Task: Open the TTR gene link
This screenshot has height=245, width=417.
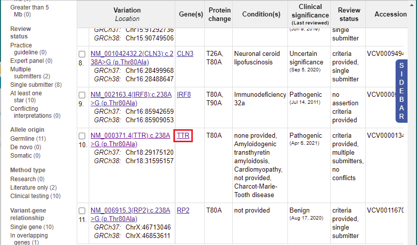Action: click(x=183, y=136)
